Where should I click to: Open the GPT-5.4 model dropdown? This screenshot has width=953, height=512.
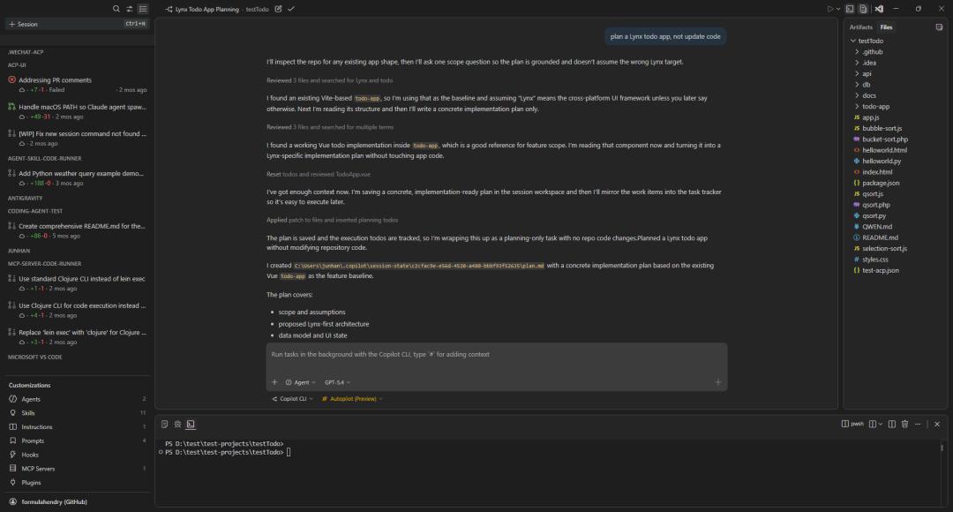[337, 382]
